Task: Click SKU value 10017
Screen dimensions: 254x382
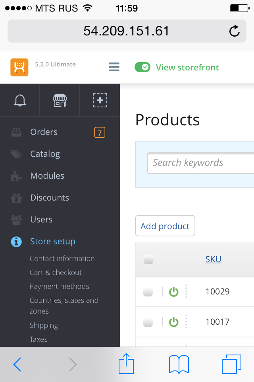Action: tap(217, 322)
